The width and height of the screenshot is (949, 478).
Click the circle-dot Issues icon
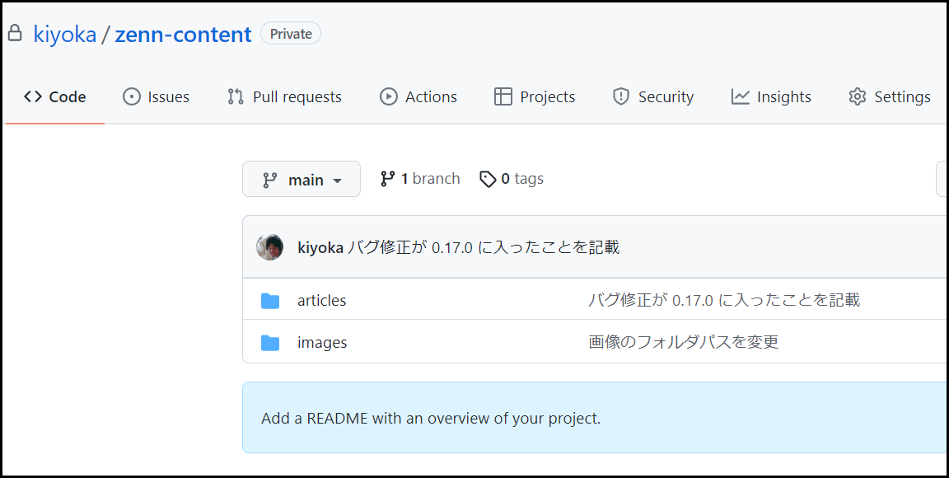[131, 97]
